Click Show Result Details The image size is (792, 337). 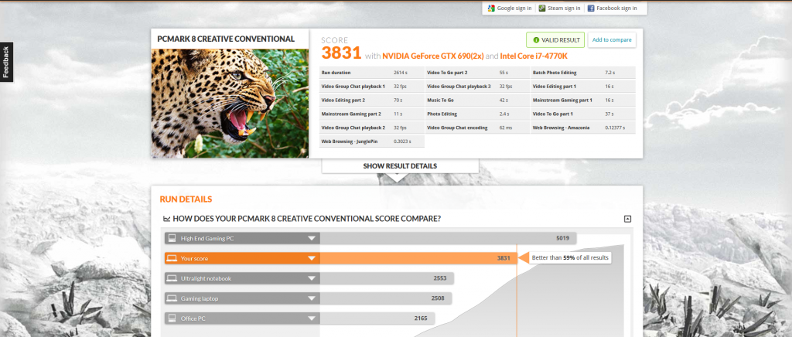(x=400, y=166)
